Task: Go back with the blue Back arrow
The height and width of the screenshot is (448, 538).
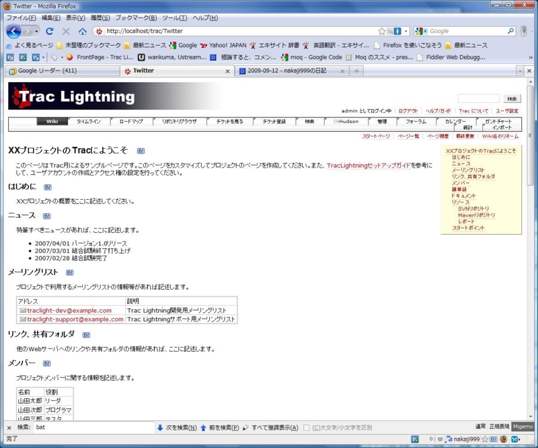Action: (x=13, y=31)
